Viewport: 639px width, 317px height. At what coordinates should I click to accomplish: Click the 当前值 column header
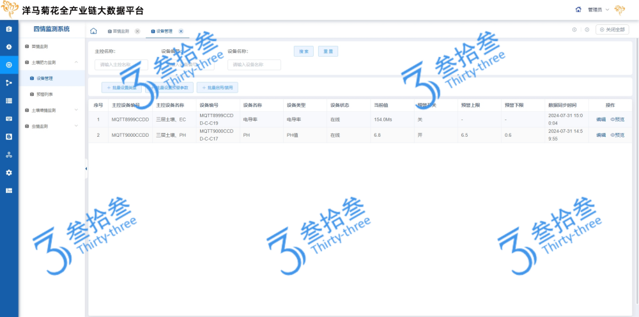click(381, 105)
